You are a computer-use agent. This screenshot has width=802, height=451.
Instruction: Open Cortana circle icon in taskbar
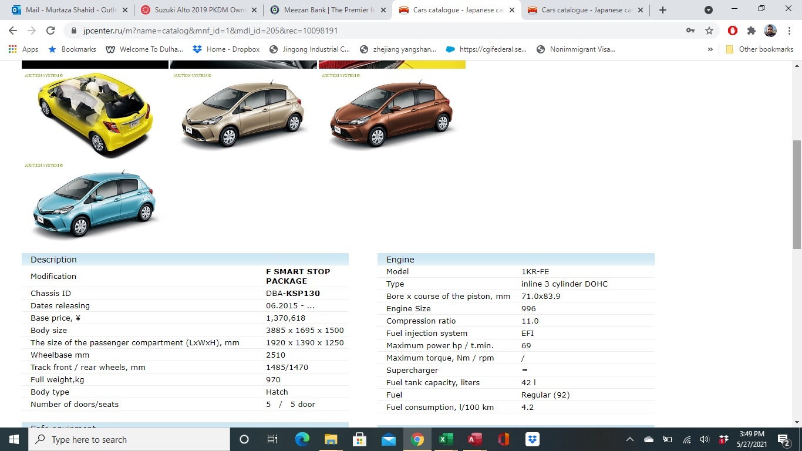click(244, 439)
